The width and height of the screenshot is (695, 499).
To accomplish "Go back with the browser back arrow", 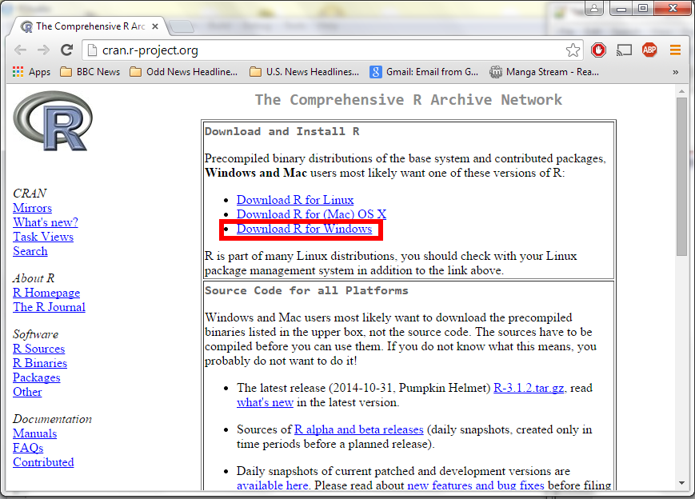I will click(20, 50).
